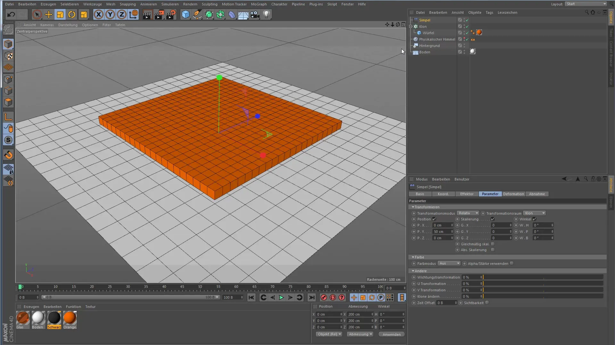This screenshot has height=345, width=615.
Task: Toggle visibility dots for Boden
Action: (x=464, y=52)
